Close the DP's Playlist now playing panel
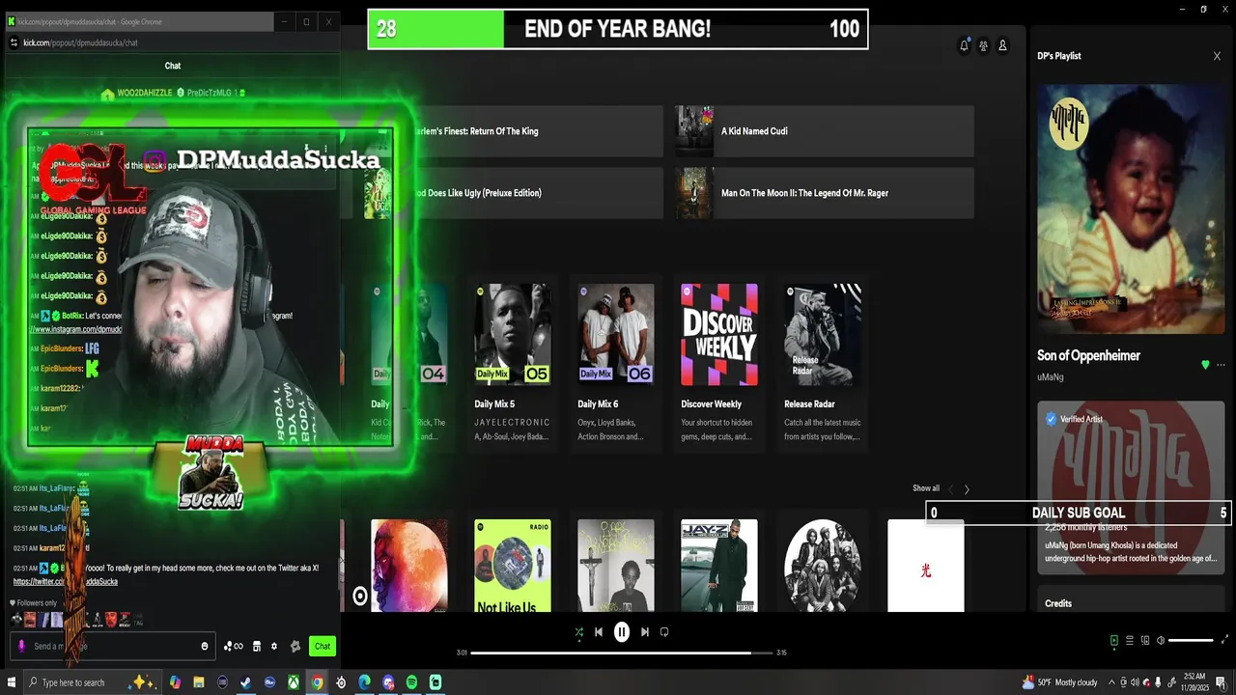This screenshot has height=695, width=1236. pos(1217,56)
